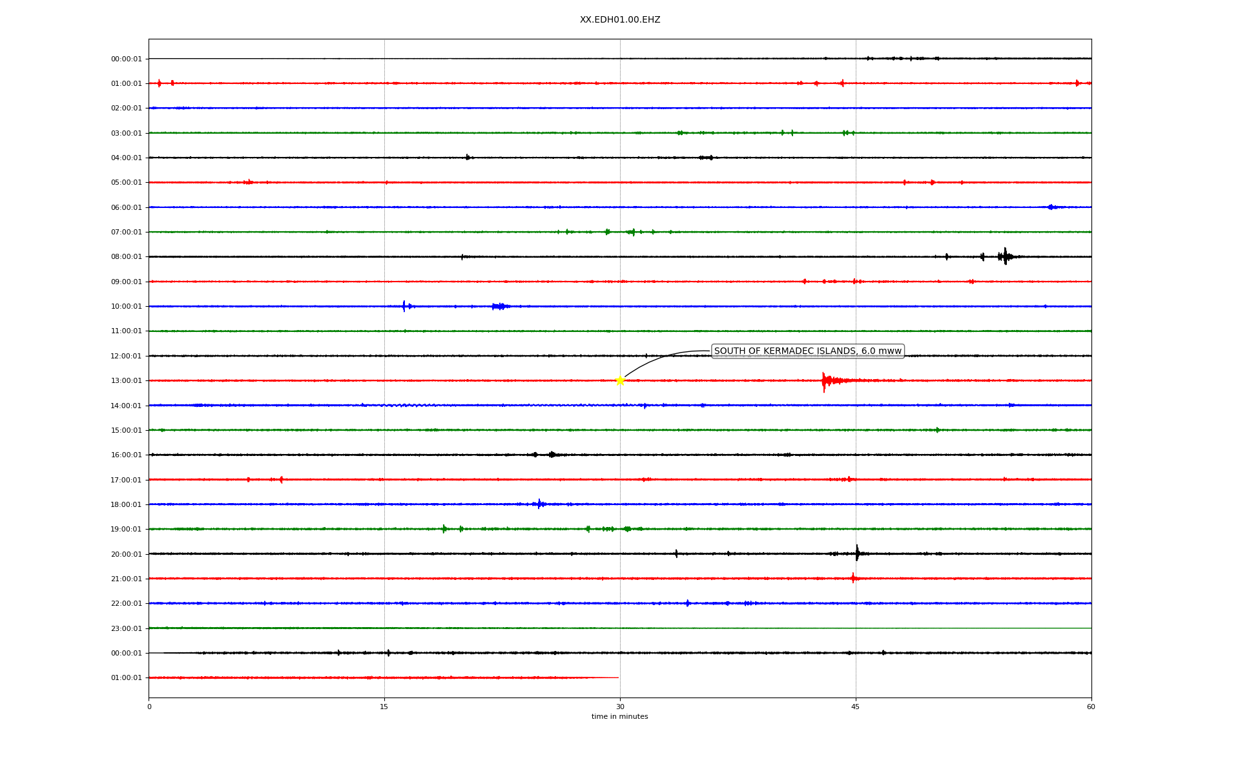Image resolution: width=1240 pixels, height=775 pixels.
Task: Click the end of the final red trace
Action: point(617,677)
